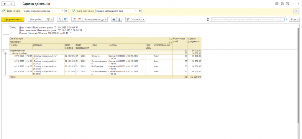Open the Еще menu
Viewport: 302px width, 139px height.
pos(295,19)
